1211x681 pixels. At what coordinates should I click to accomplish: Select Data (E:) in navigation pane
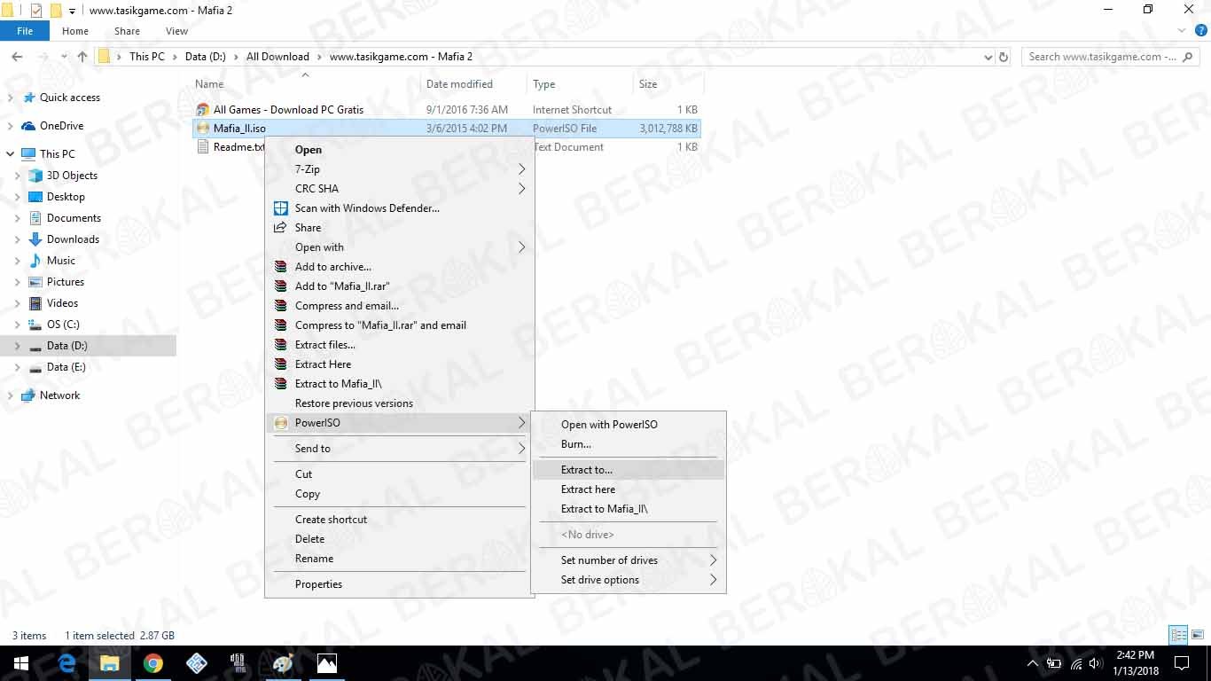[66, 367]
